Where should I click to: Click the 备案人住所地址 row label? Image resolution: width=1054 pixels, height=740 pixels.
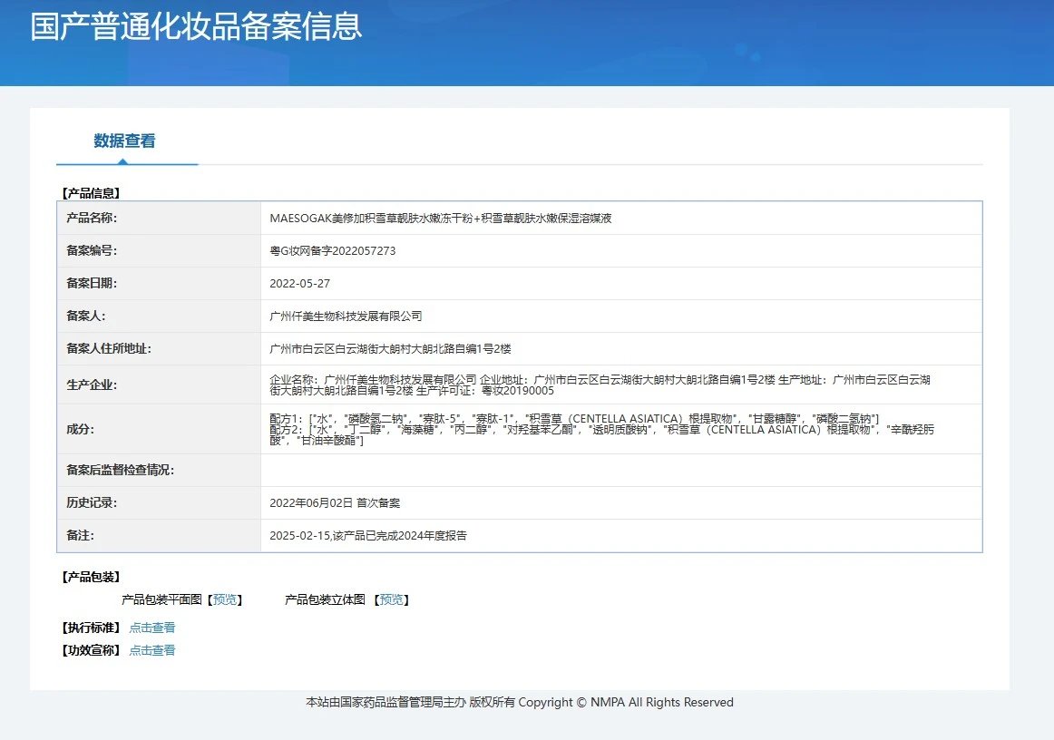pos(109,349)
